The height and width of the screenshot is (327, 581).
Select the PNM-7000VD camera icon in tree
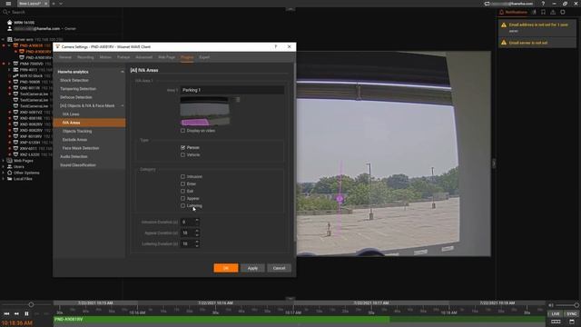coord(15,64)
